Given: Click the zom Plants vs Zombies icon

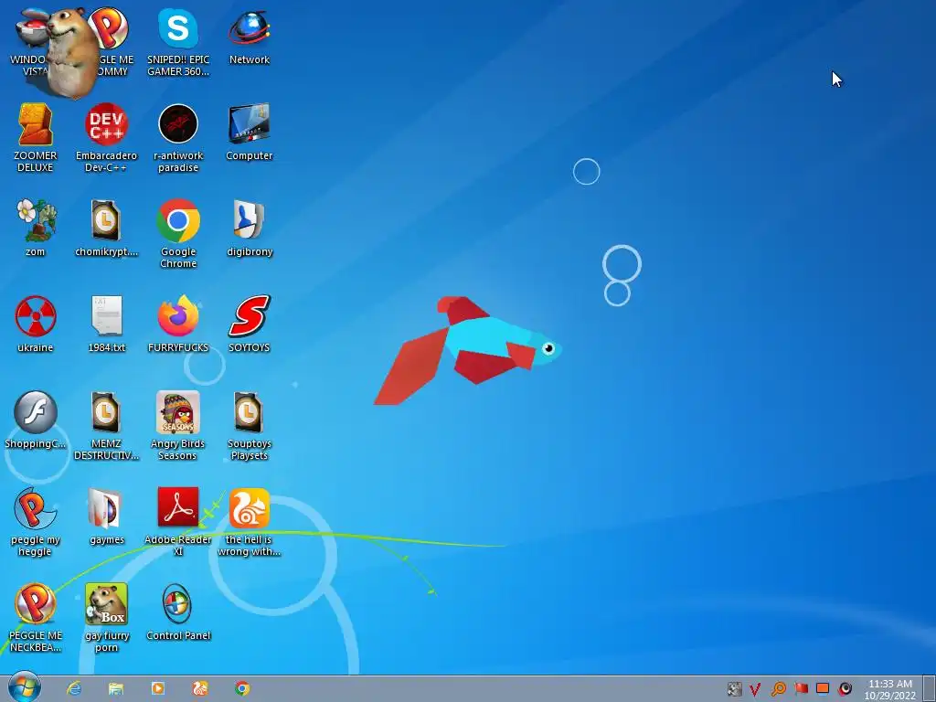Looking at the screenshot, I should point(36,228).
